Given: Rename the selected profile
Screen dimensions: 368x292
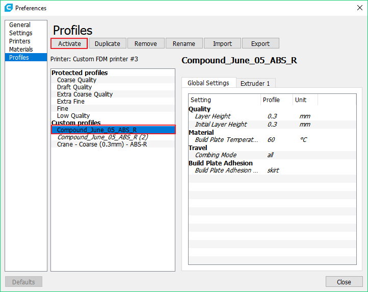Looking at the screenshot, I should point(183,44).
